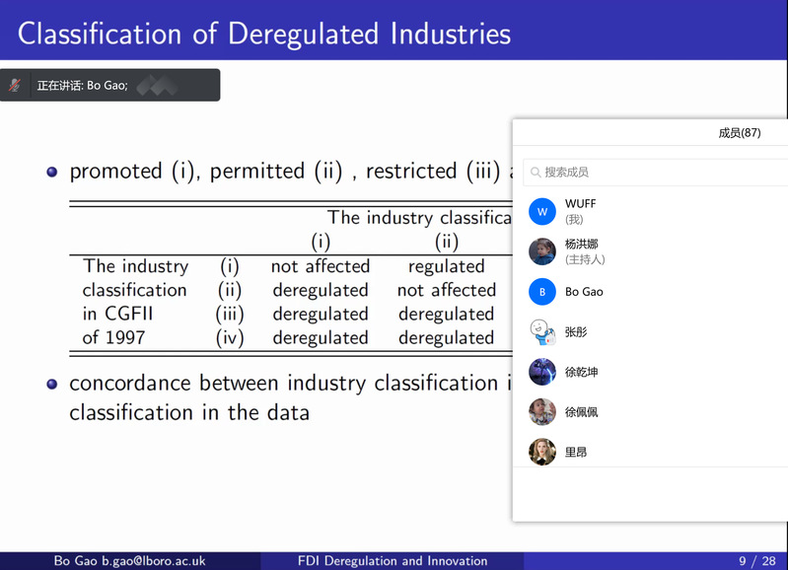Viewport: 788px width, 570px height.
Task: Click host 杨洪娜's profile photo
Action: (542, 251)
